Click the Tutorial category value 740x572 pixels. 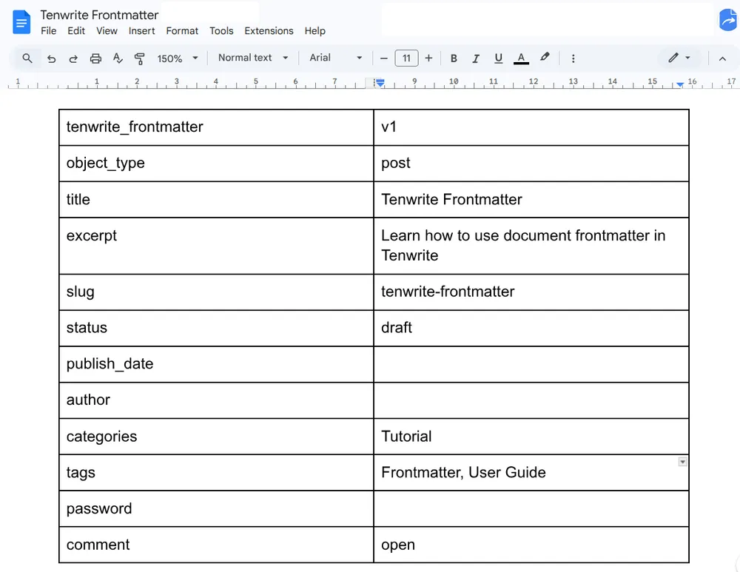(x=406, y=437)
